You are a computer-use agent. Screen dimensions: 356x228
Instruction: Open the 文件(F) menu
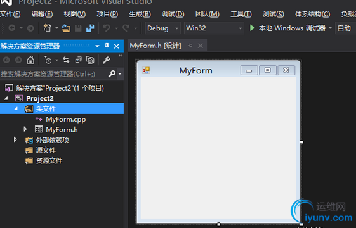point(10,14)
